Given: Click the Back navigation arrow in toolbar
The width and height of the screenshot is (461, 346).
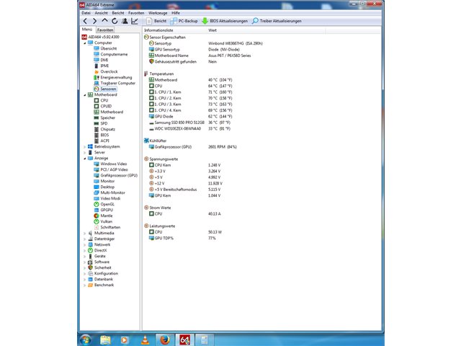Looking at the screenshot, I should tap(85, 21).
